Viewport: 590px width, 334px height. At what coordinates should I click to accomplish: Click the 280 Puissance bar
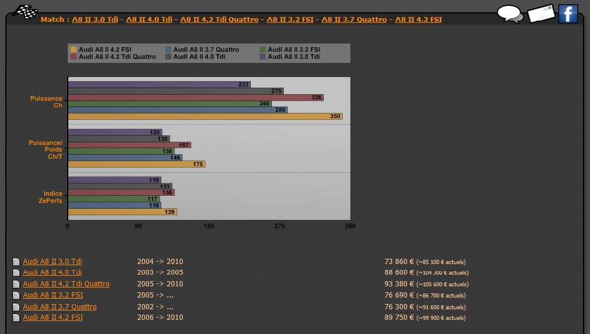coord(178,110)
